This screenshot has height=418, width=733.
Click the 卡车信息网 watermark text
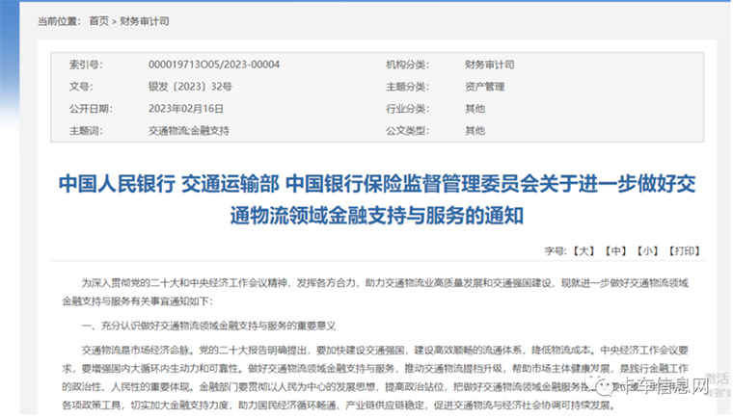click(x=668, y=388)
